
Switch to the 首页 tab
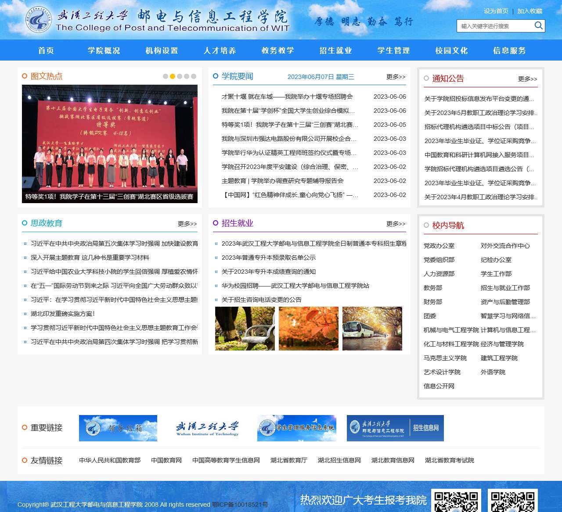coord(46,50)
